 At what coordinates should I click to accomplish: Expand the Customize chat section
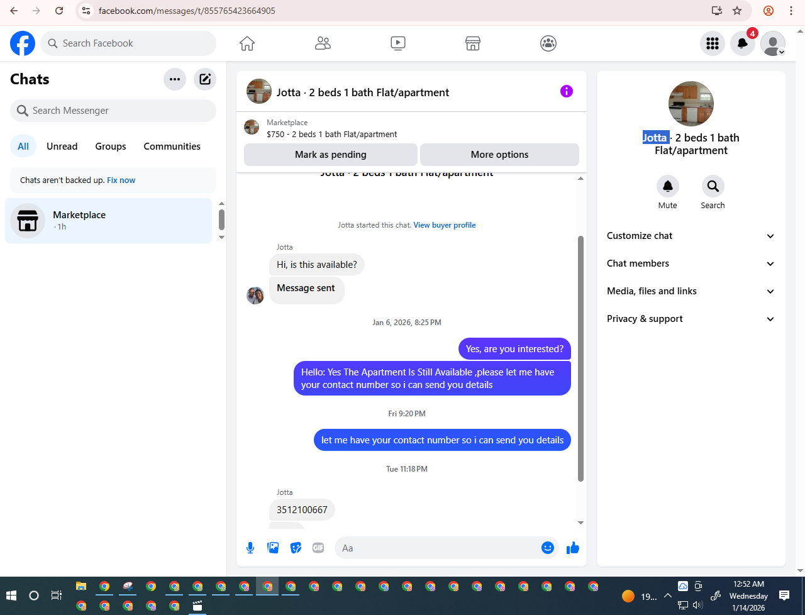(x=691, y=236)
